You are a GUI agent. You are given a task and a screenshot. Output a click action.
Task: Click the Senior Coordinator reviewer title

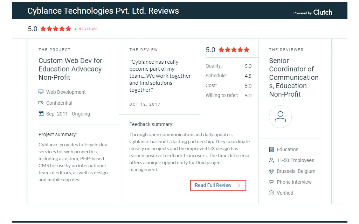click(294, 77)
